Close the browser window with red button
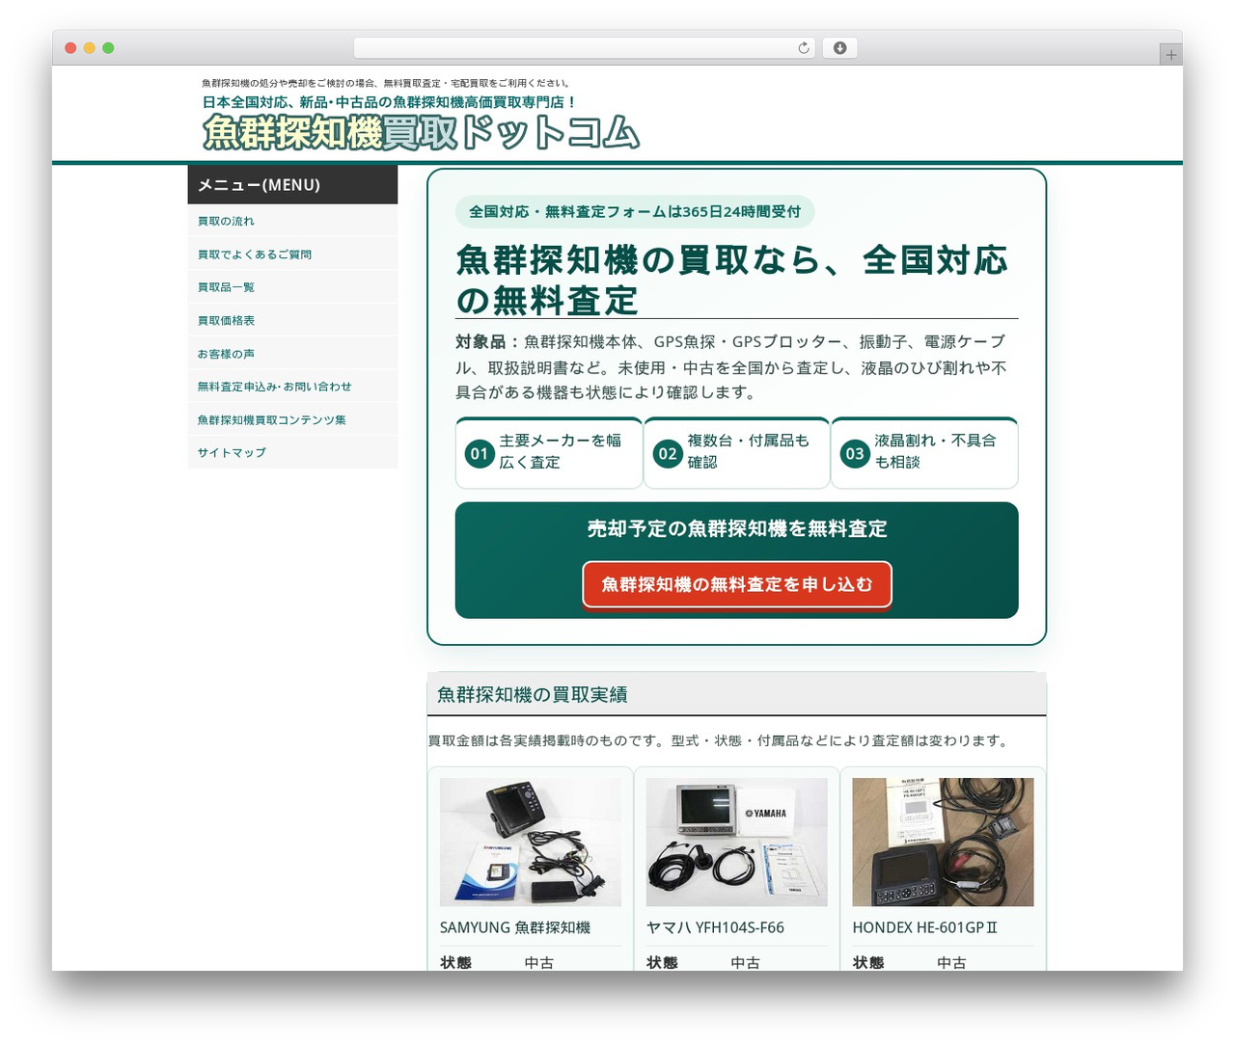This screenshot has height=1045, width=1235. click(x=70, y=48)
